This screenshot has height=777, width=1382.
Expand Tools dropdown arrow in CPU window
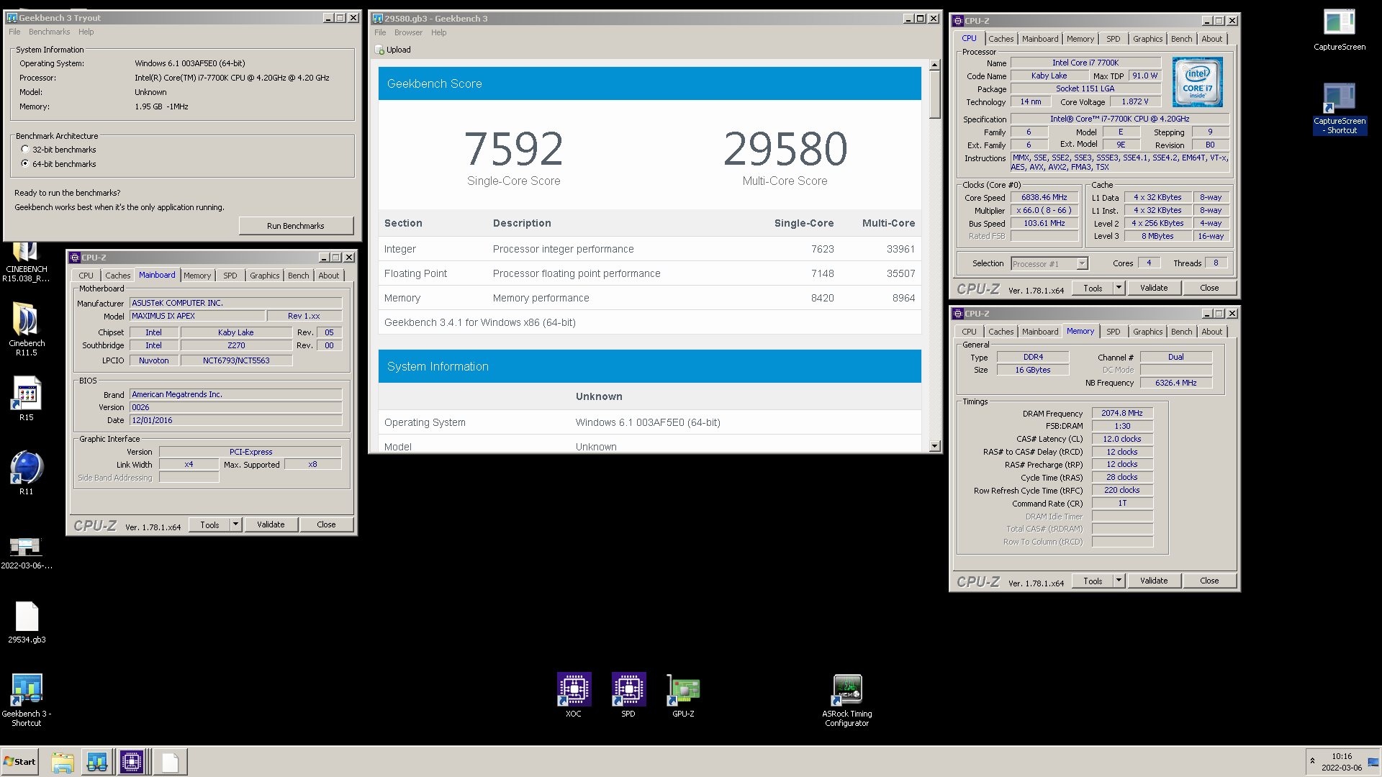point(1119,288)
